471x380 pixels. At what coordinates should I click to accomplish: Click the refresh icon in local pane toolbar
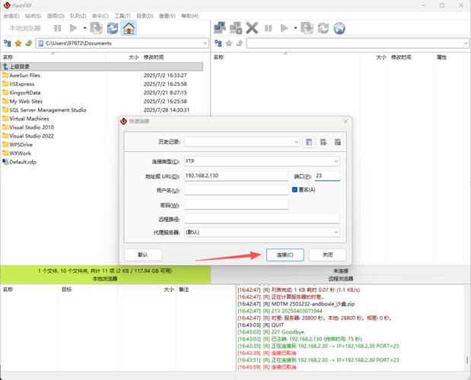pyautogui.click(x=113, y=28)
